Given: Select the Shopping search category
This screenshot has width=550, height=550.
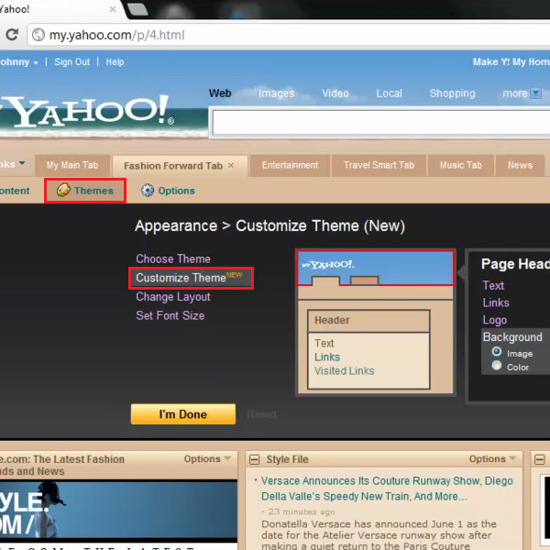Looking at the screenshot, I should point(453,93).
